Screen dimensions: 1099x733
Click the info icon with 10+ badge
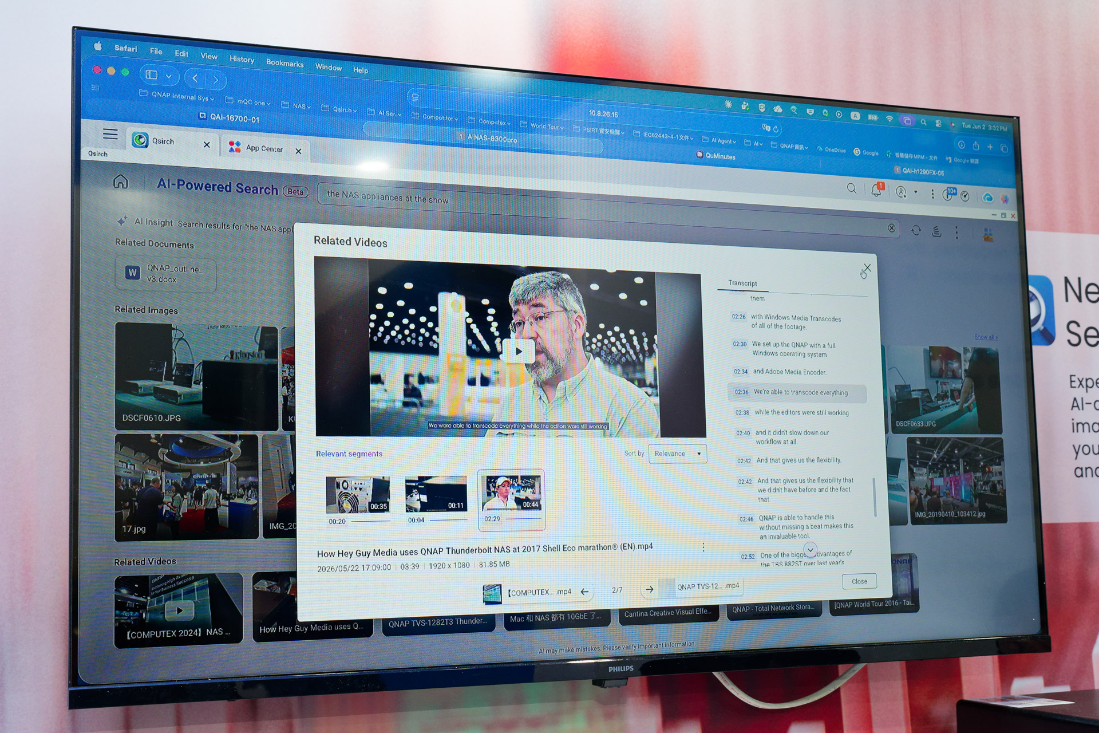point(948,195)
